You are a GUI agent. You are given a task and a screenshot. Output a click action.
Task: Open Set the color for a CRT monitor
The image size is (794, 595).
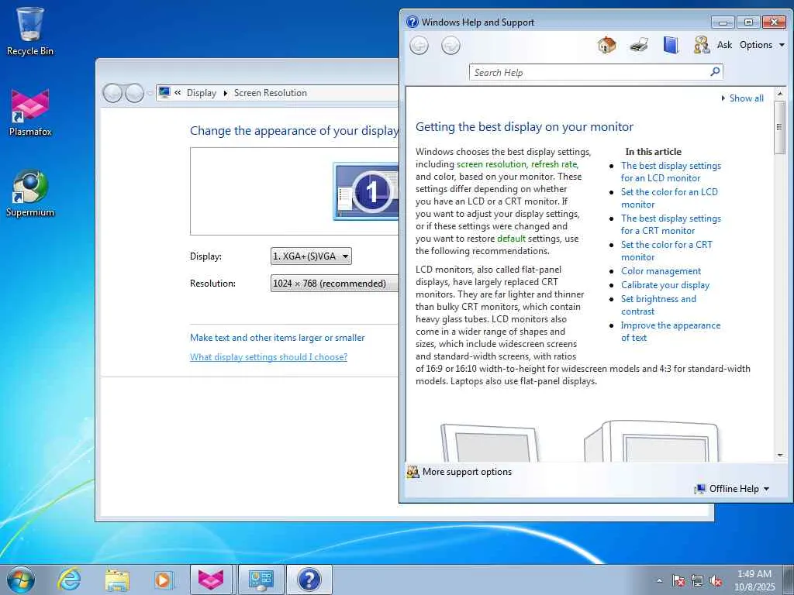click(667, 251)
